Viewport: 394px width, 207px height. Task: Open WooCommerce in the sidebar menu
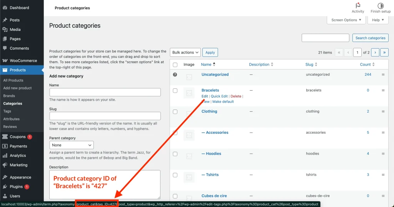coord(23,61)
